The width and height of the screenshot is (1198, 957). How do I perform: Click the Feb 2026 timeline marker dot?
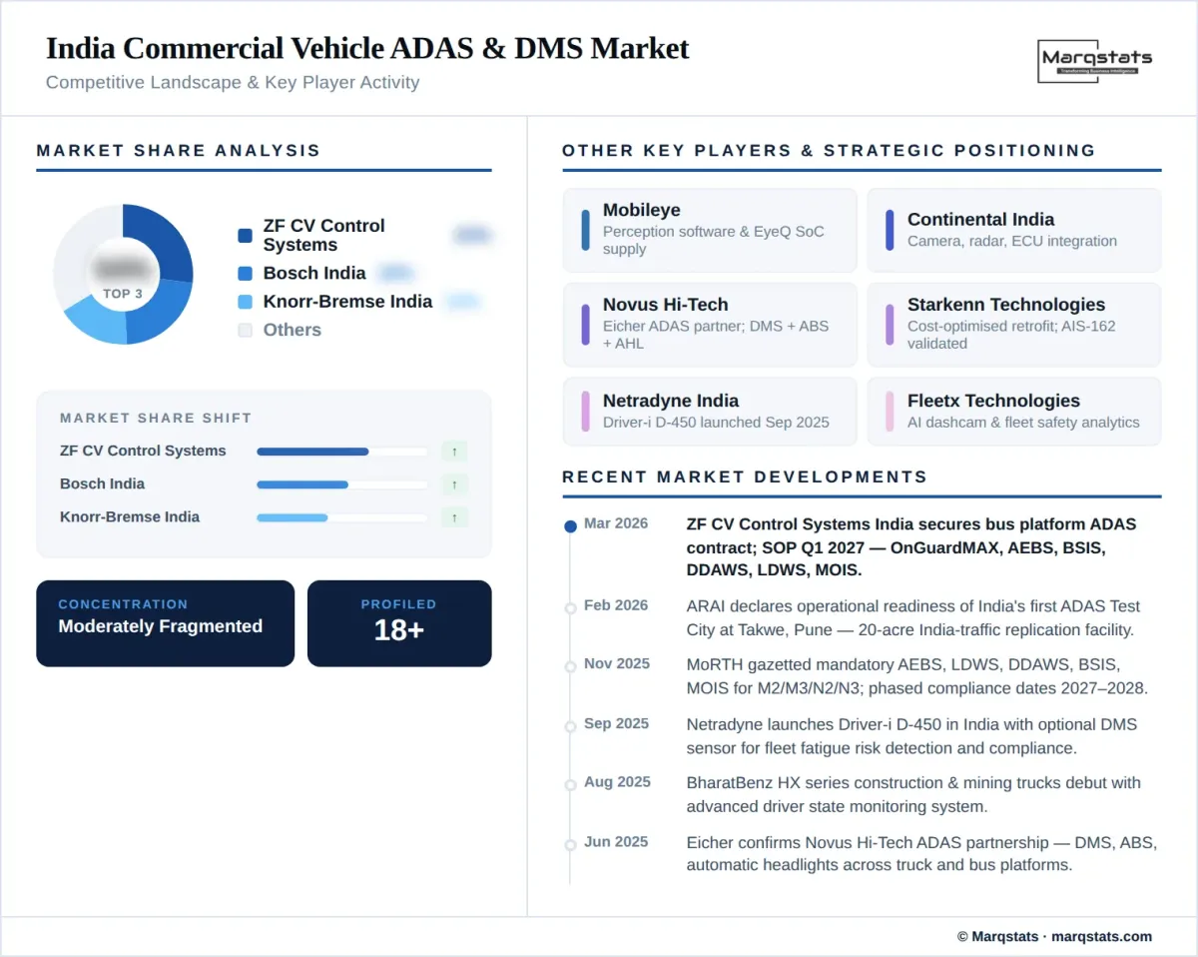click(x=570, y=607)
